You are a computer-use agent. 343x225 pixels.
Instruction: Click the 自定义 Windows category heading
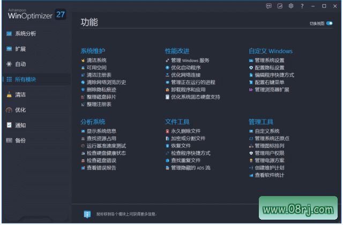click(271, 51)
